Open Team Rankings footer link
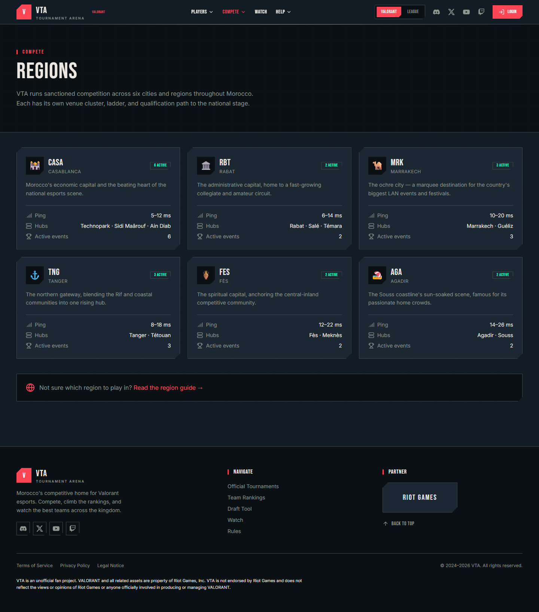Screen dimensions: 539x612 point(246,498)
